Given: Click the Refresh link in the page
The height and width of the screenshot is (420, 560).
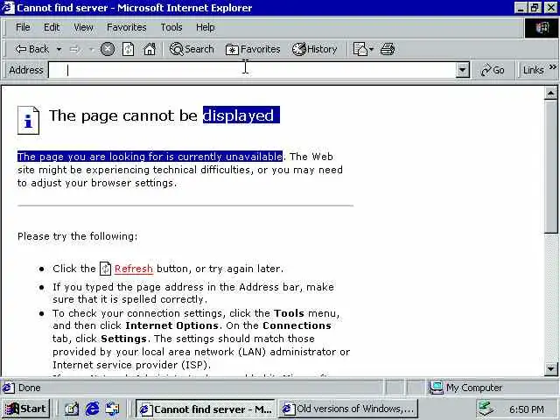Looking at the screenshot, I should [x=134, y=269].
